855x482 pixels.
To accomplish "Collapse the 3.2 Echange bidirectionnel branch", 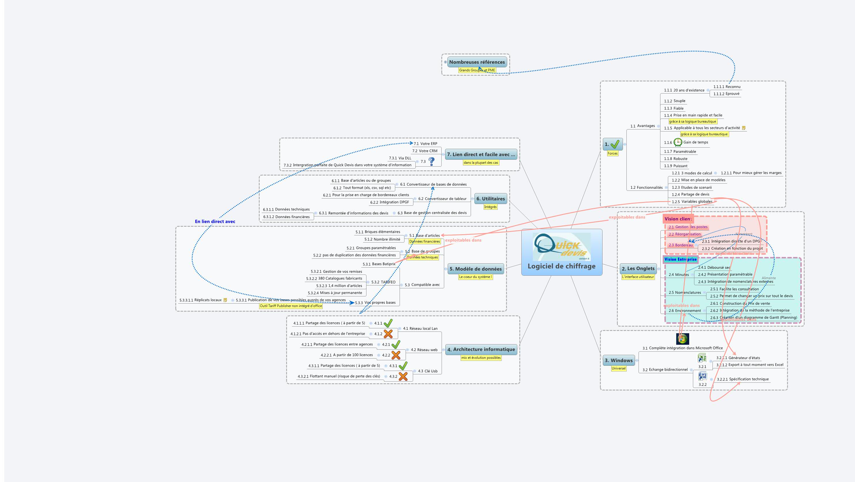I will (691, 369).
